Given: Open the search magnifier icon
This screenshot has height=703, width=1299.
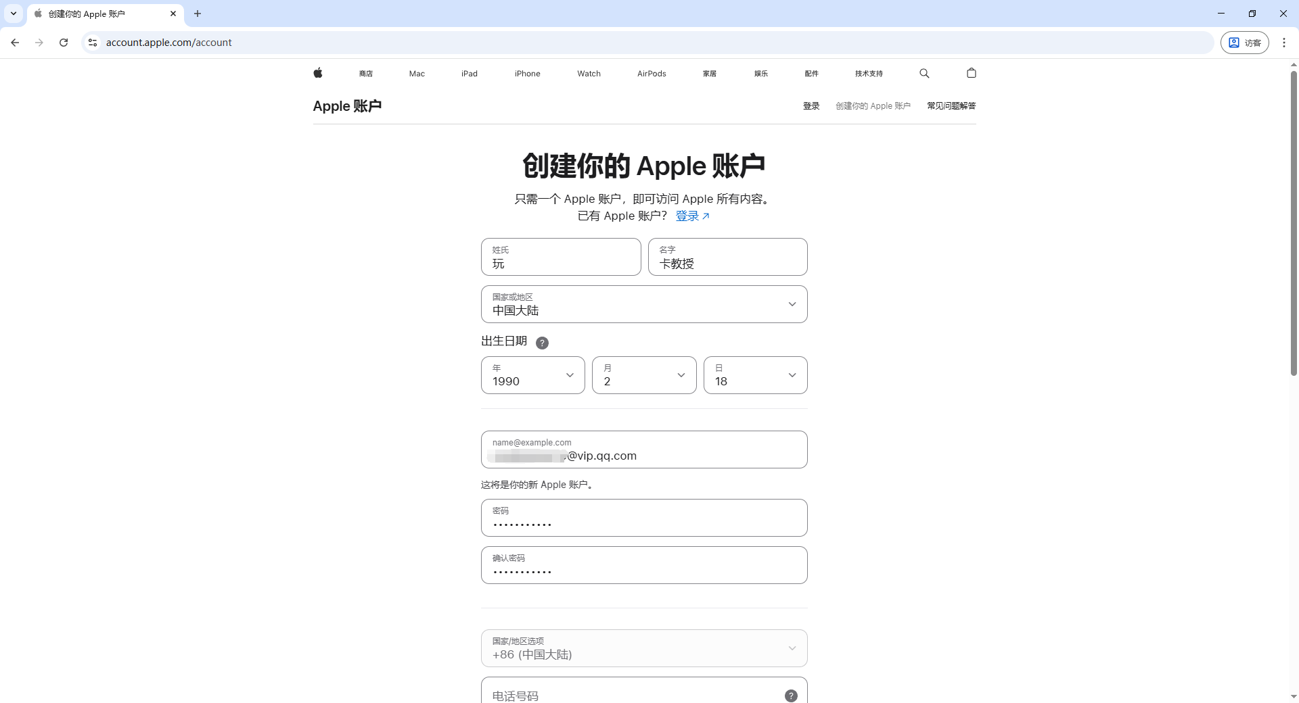Looking at the screenshot, I should click(924, 73).
